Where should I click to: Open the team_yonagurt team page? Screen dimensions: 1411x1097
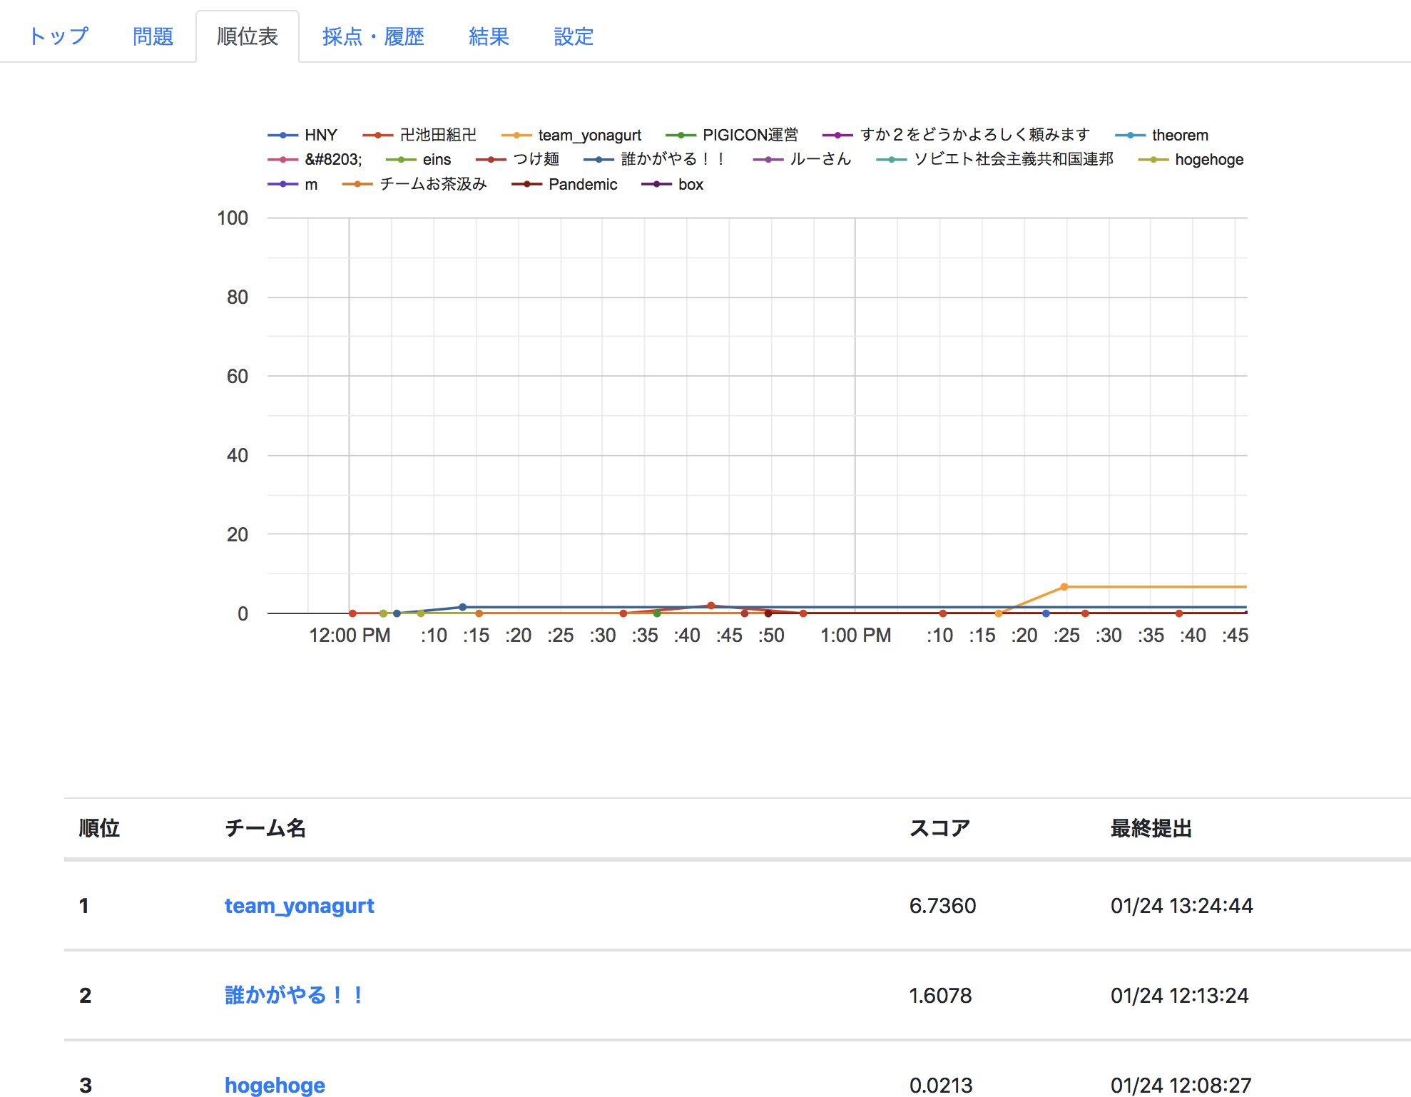[x=300, y=906]
